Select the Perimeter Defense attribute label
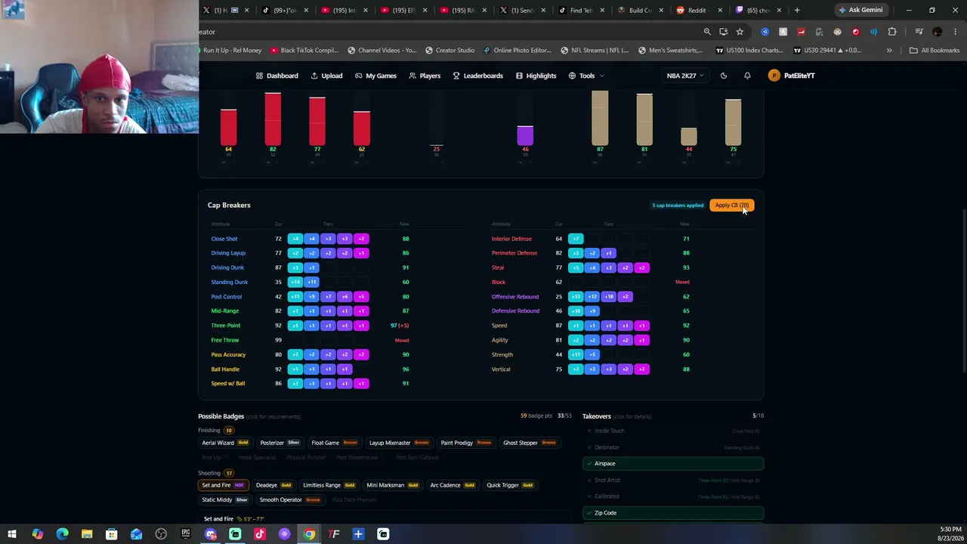 tap(514, 253)
